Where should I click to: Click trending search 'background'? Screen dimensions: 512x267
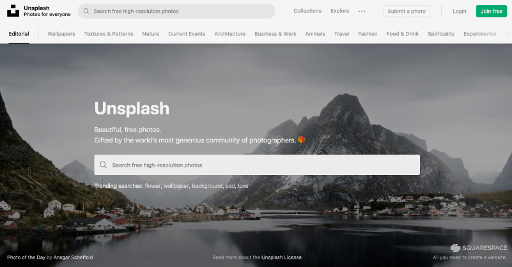click(x=207, y=186)
